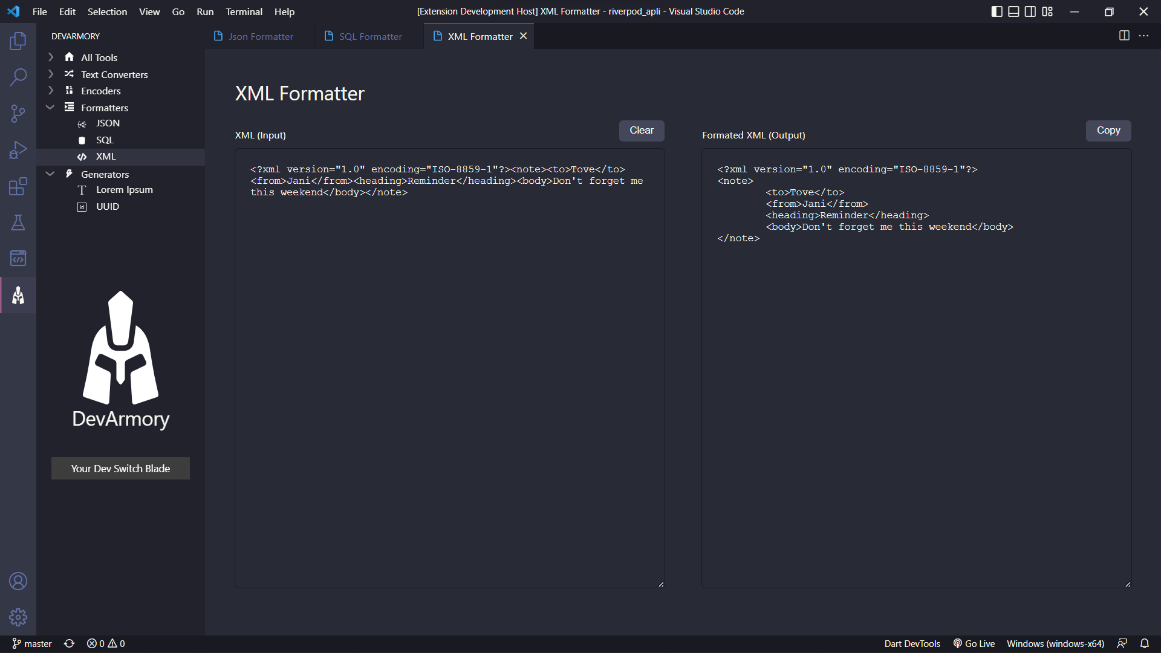Switch to the Json Formatter tab

coord(259,36)
